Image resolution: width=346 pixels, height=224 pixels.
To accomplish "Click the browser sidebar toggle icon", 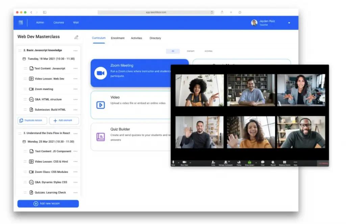I will 45,13.
